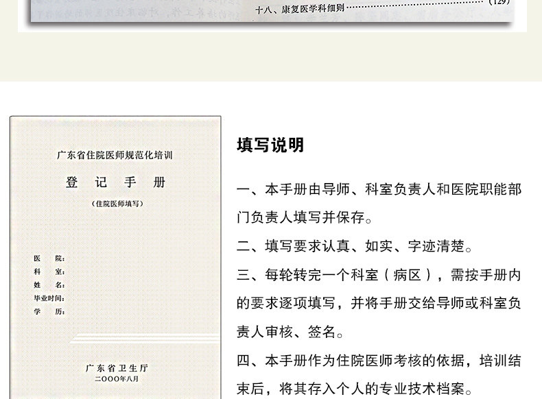Click the 专业技术档案 line at the bottom
Viewport: 542px width, 399px height.
(x=354, y=389)
